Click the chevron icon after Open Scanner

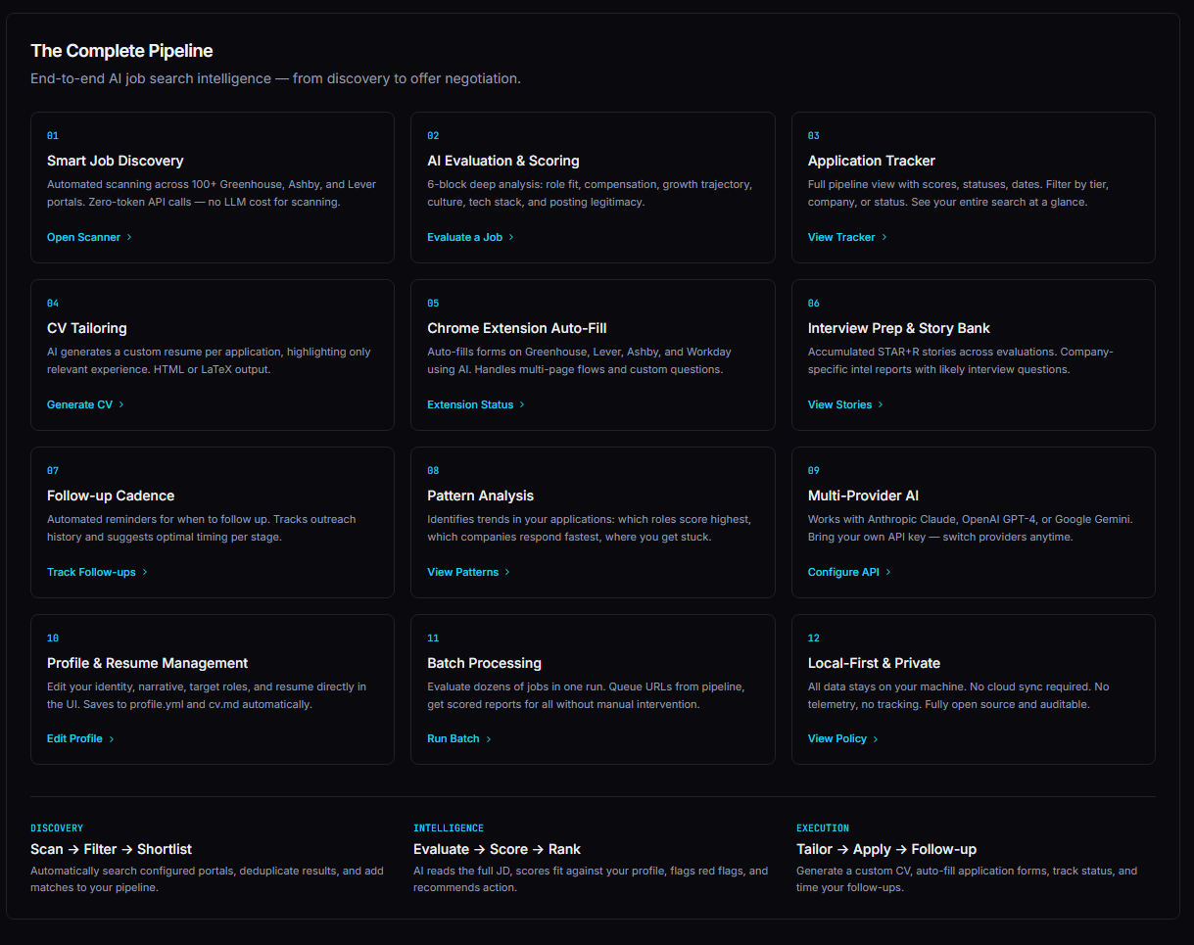pos(128,237)
